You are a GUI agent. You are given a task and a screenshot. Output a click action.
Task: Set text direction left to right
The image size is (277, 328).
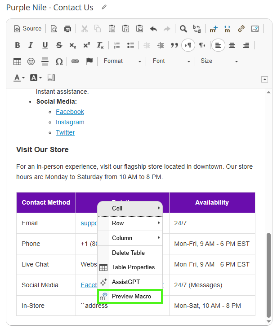click(x=188, y=45)
